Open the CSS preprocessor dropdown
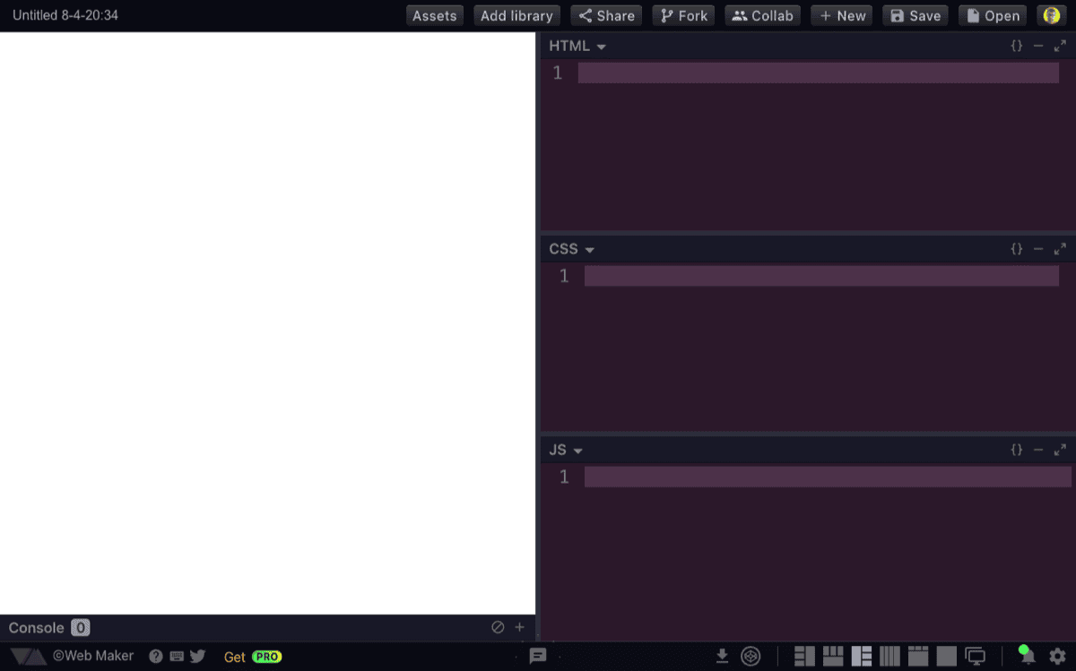This screenshot has height=671, width=1076. 589,248
